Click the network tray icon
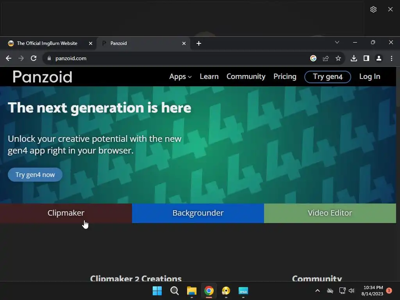Image resolution: width=400 pixels, height=300 pixels. click(x=342, y=291)
